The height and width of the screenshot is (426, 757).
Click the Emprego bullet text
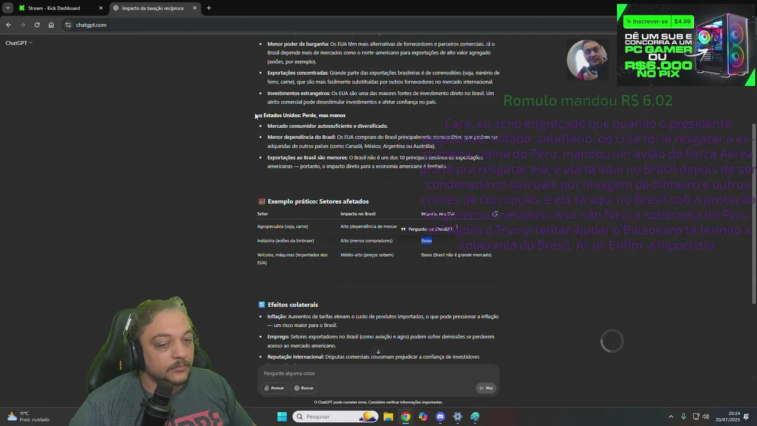(x=381, y=341)
